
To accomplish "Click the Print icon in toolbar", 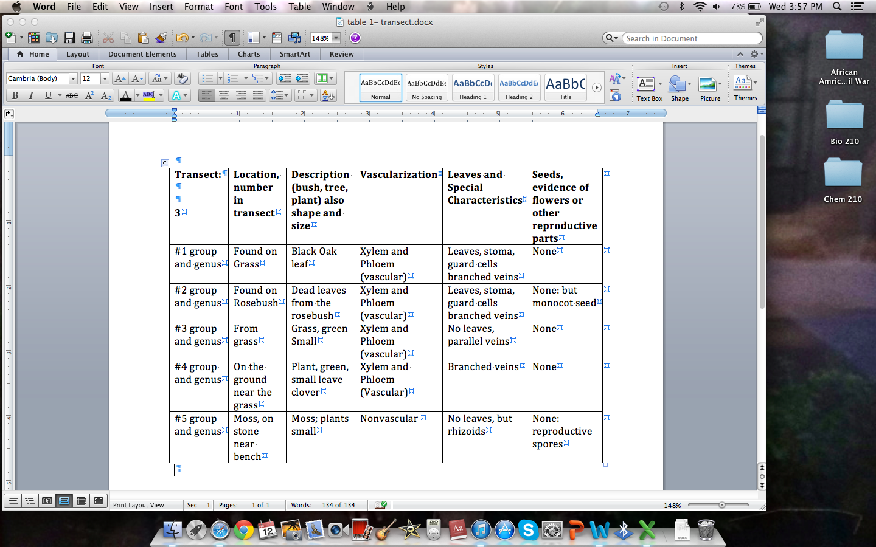I will point(87,38).
